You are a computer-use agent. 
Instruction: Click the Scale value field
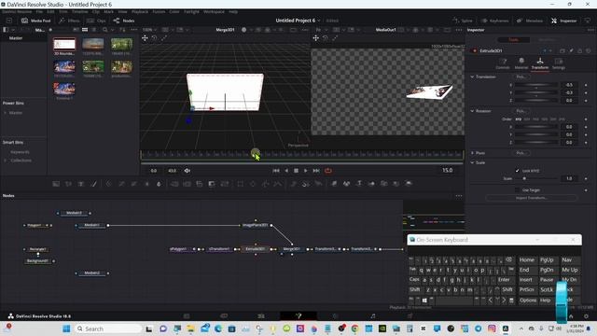point(569,178)
